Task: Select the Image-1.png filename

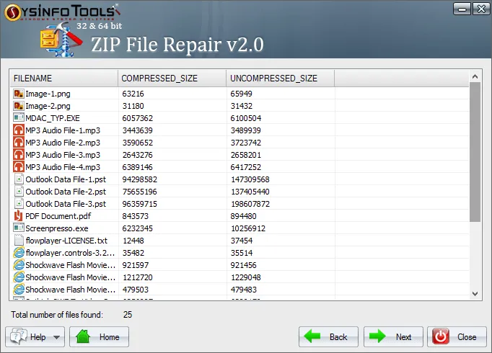Action: coord(48,94)
